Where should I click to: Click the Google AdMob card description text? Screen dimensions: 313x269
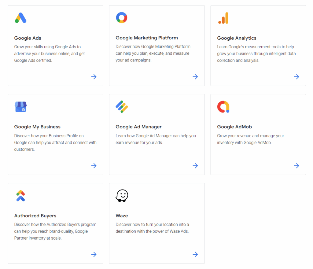click(x=250, y=139)
